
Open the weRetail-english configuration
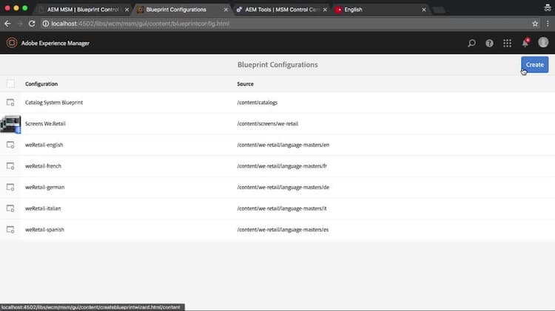44,145
